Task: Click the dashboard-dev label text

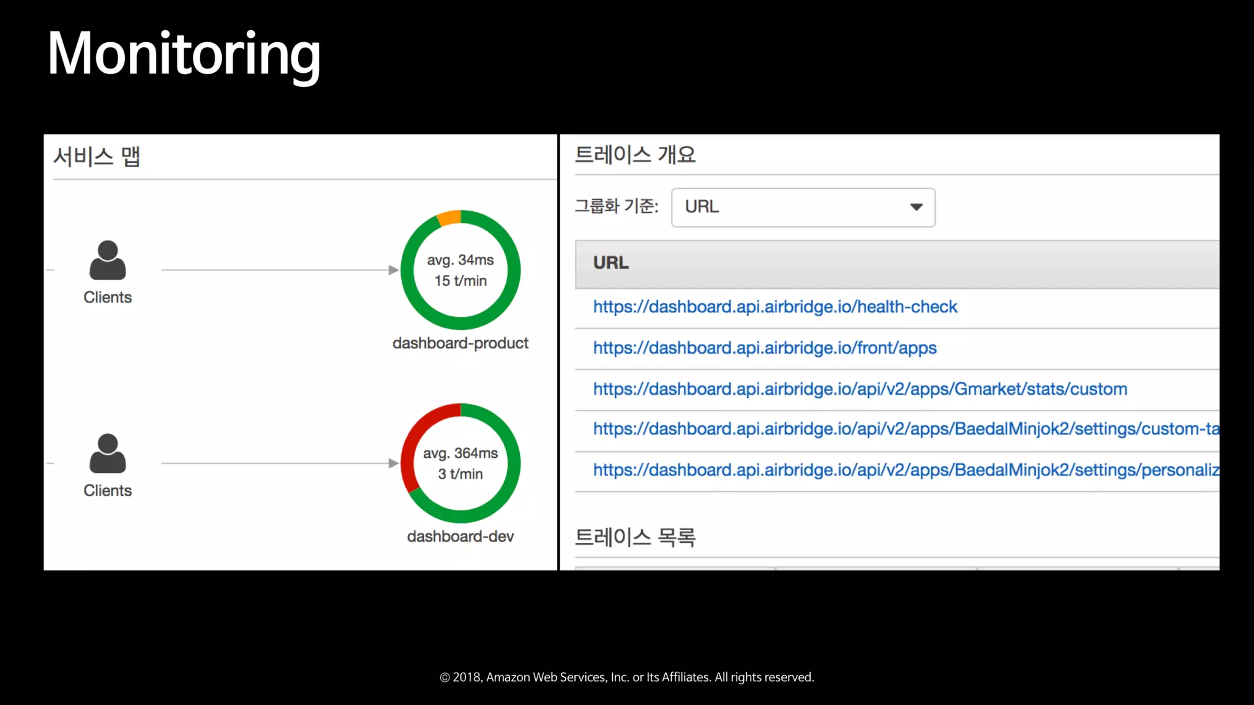Action: (460, 536)
